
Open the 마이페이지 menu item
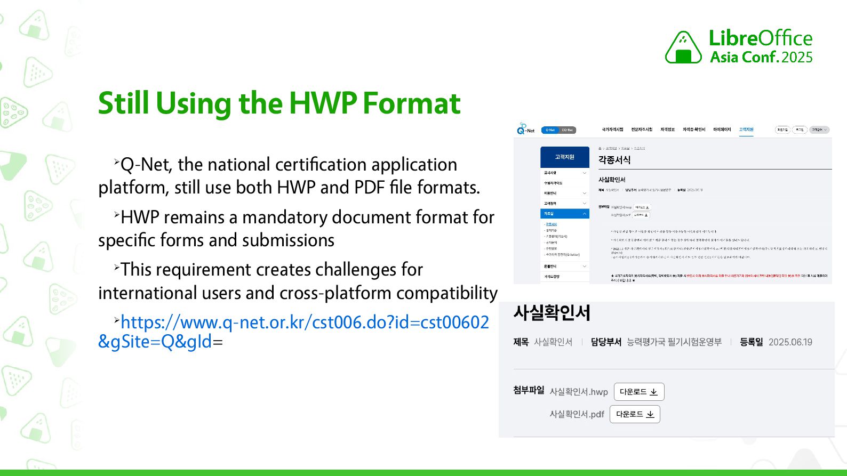[x=722, y=130]
